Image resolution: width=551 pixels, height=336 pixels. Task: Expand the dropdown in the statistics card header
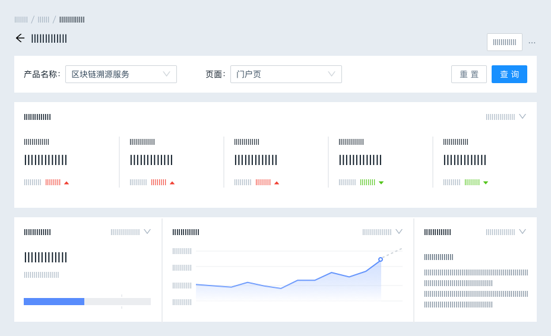(506, 117)
